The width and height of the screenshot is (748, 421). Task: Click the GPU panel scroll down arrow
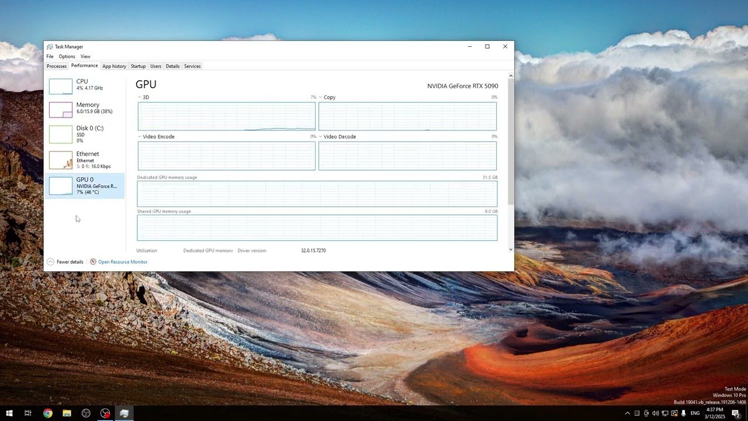tap(511, 250)
